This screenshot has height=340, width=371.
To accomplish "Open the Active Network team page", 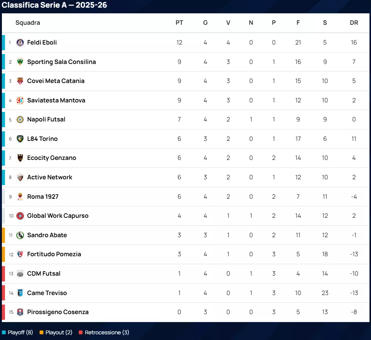I will point(49,177).
